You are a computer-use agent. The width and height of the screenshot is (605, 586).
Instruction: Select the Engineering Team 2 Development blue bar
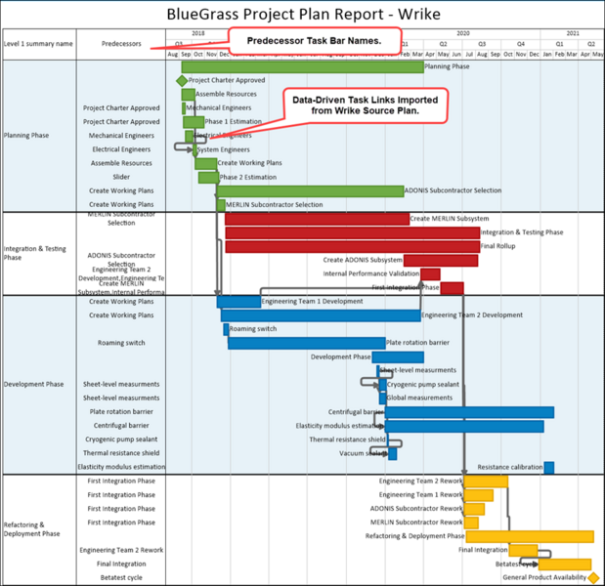(x=321, y=315)
